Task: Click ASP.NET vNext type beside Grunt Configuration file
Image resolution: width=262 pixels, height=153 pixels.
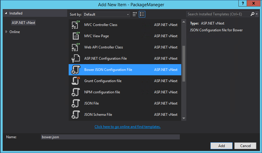Action: tap(166, 81)
